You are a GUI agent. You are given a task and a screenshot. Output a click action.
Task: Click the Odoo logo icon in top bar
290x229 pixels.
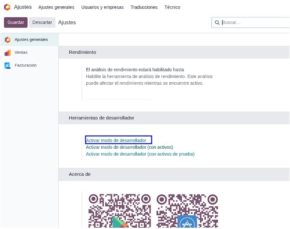point(7,7)
